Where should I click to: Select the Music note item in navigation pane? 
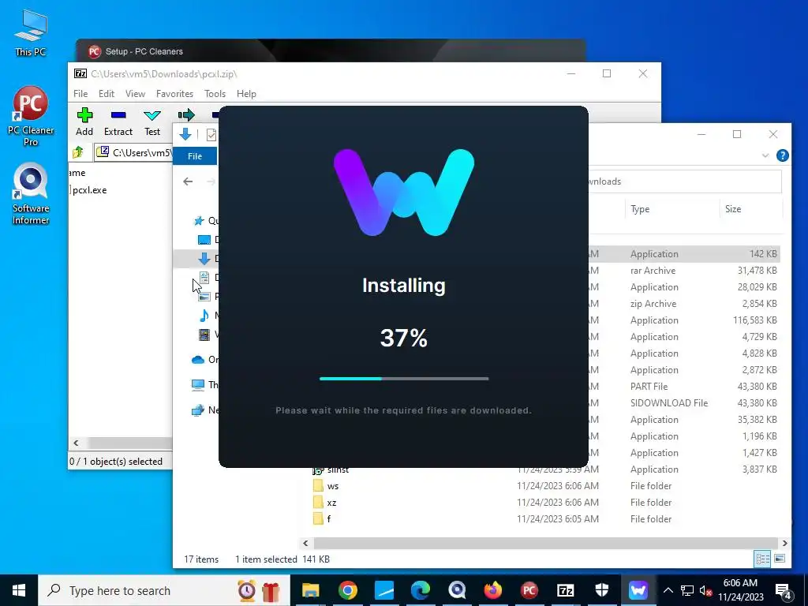(x=204, y=316)
